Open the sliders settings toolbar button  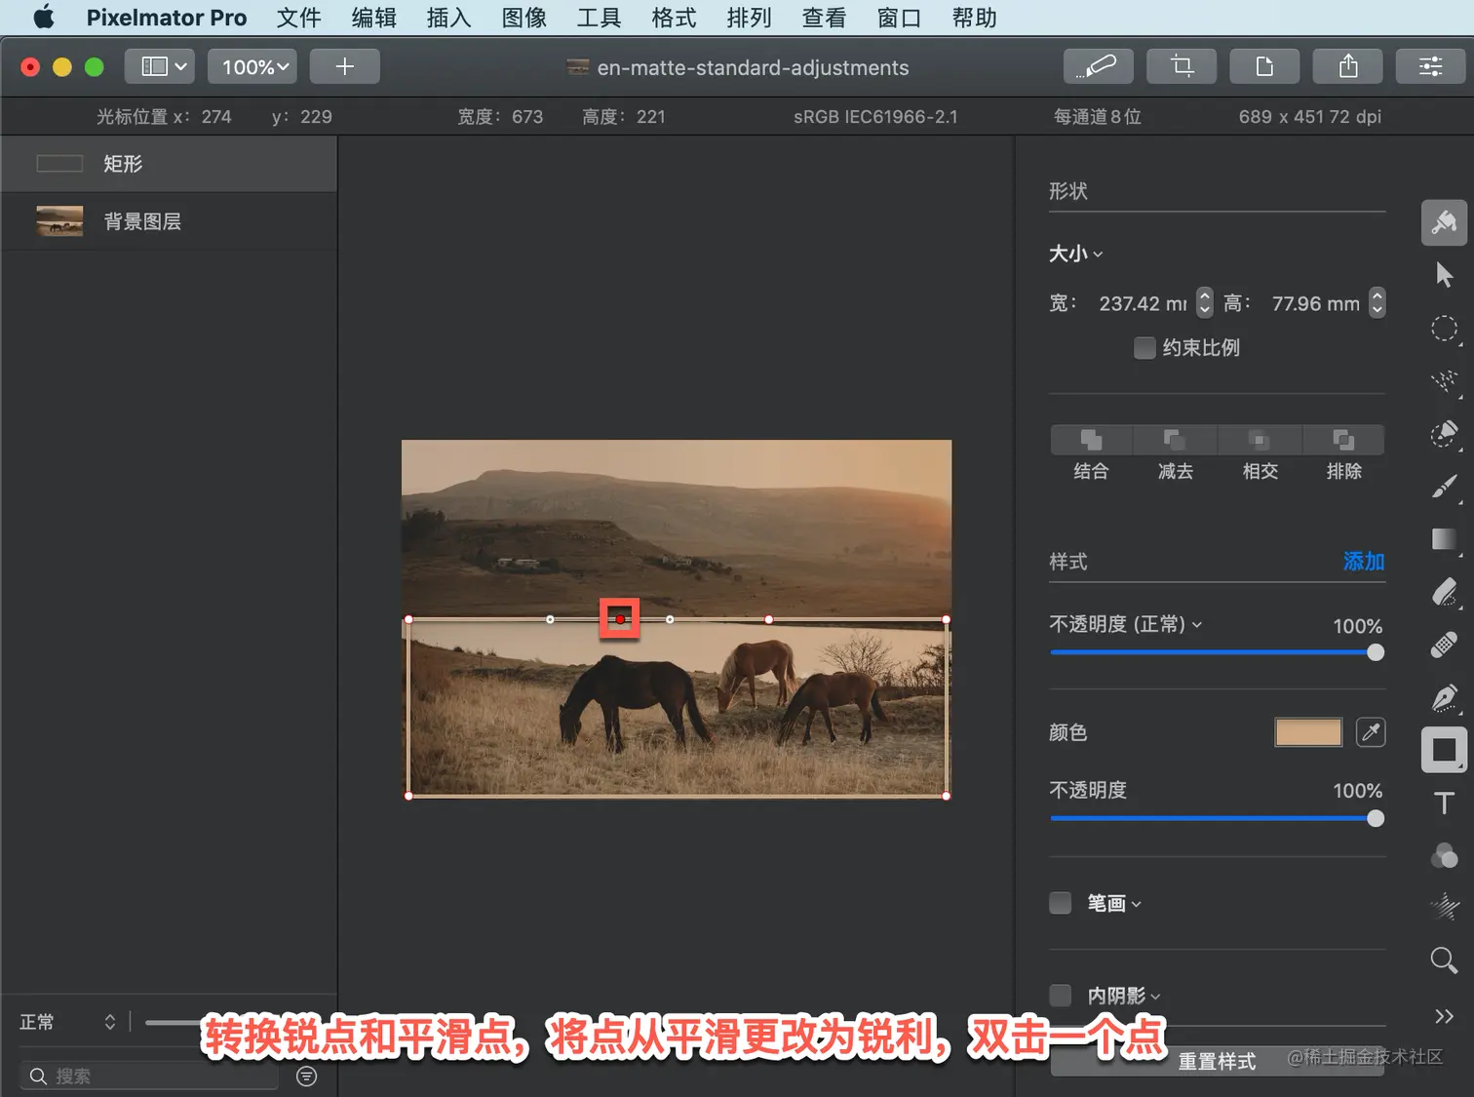click(1430, 66)
